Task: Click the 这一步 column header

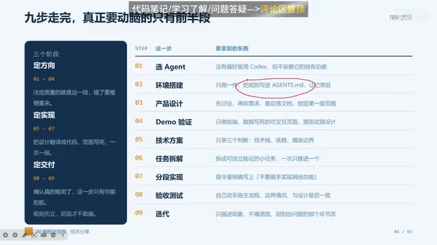Action: pyautogui.click(x=163, y=48)
